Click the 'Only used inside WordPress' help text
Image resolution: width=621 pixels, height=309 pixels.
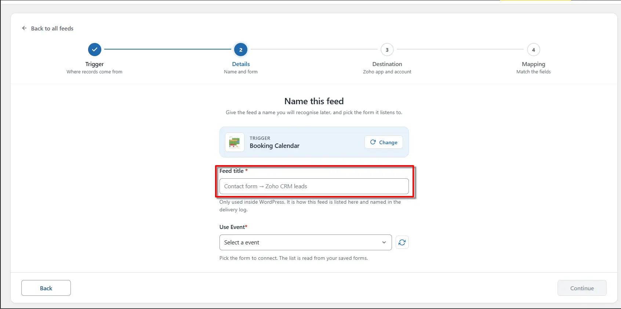tap(310, 206)
